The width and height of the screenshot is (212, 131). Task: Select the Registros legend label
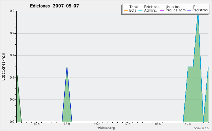pyautogui.click(x=200, y=10)
